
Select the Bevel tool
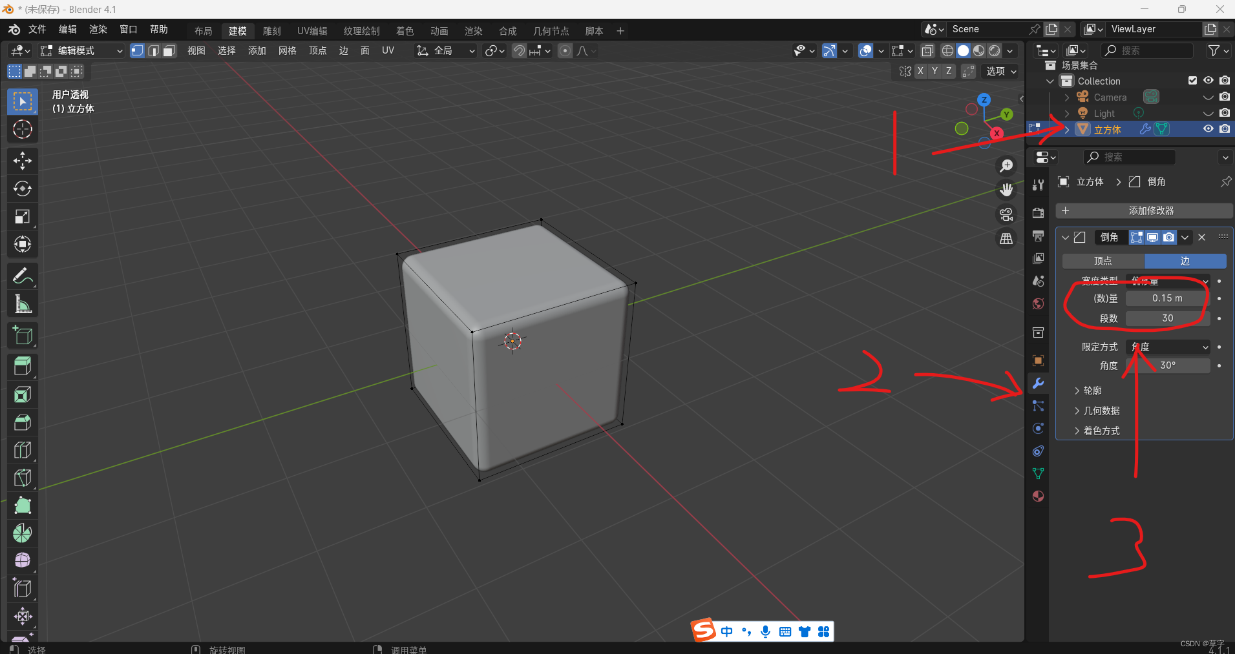point(23,422)
